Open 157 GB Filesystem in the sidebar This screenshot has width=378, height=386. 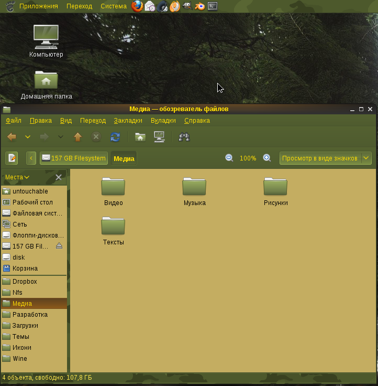[34, 246]
